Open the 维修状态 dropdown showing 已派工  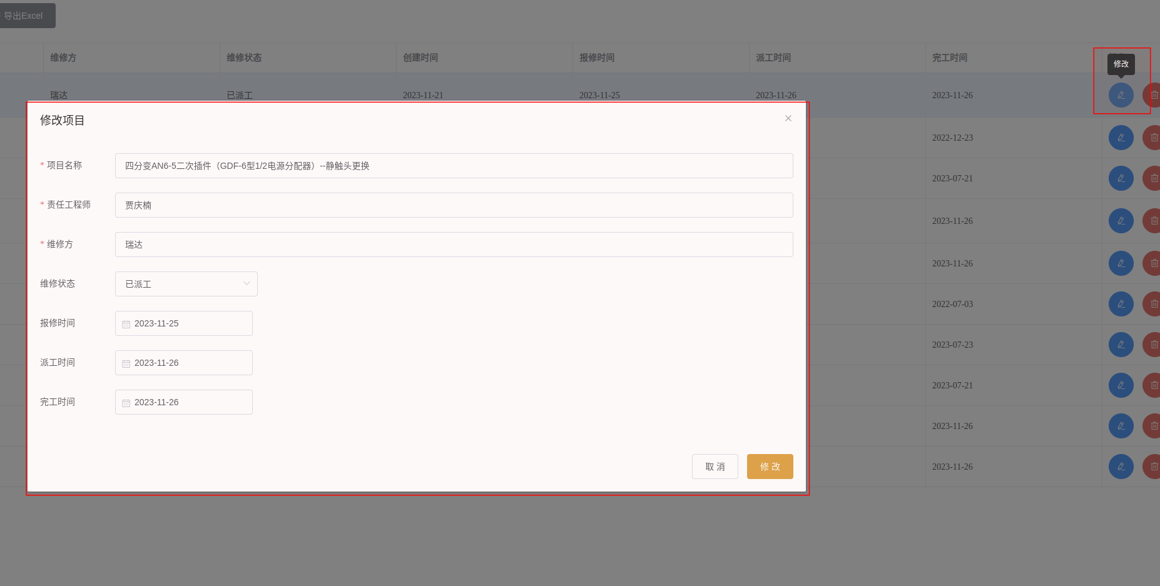click(186, 284)
